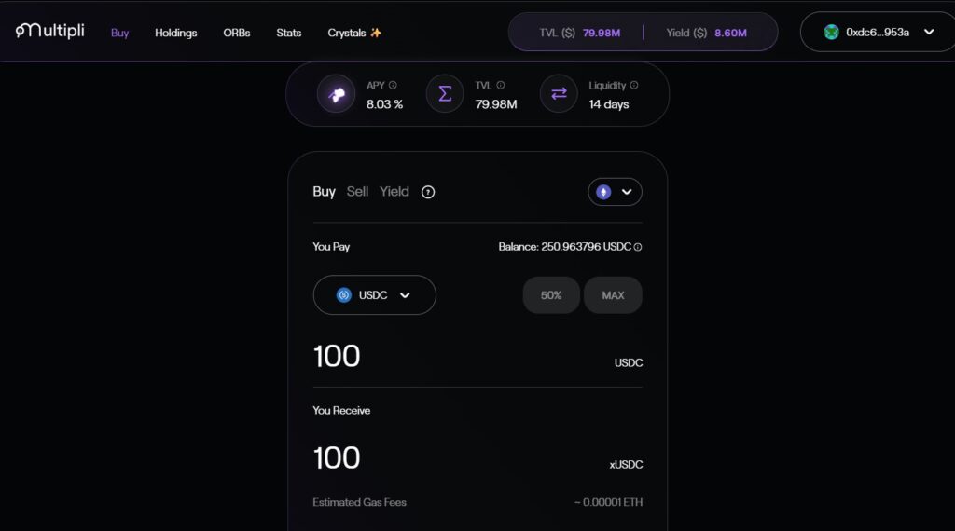Go to the ORBs page
Image resolution: width=955 pixels, height=531 pixels.
click(237, 33)
